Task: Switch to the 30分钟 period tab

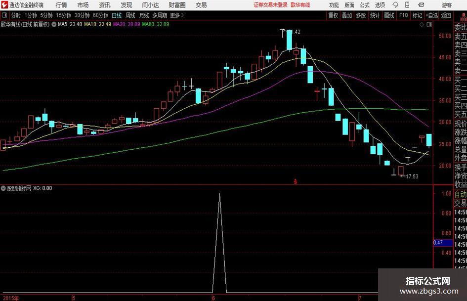Action: (x=82, y=15)
